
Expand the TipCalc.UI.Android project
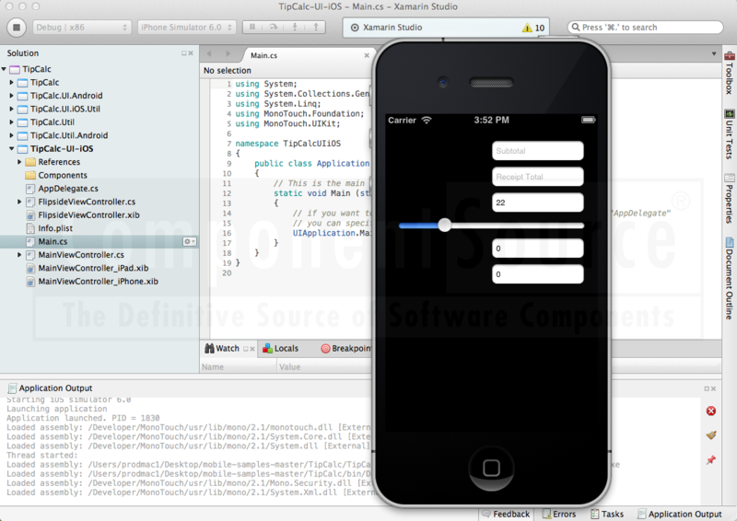tap(12, 96)
